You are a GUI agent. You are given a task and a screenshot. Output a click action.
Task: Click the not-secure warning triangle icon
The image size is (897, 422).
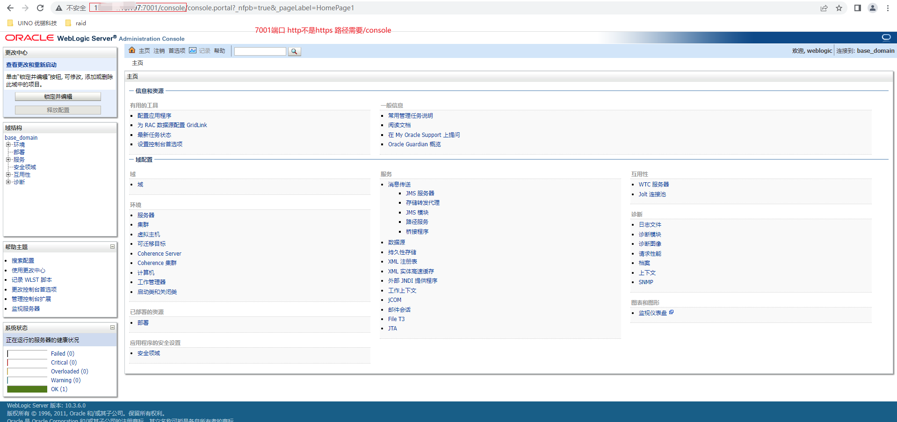pyautogui.click(x=59, y=8)
